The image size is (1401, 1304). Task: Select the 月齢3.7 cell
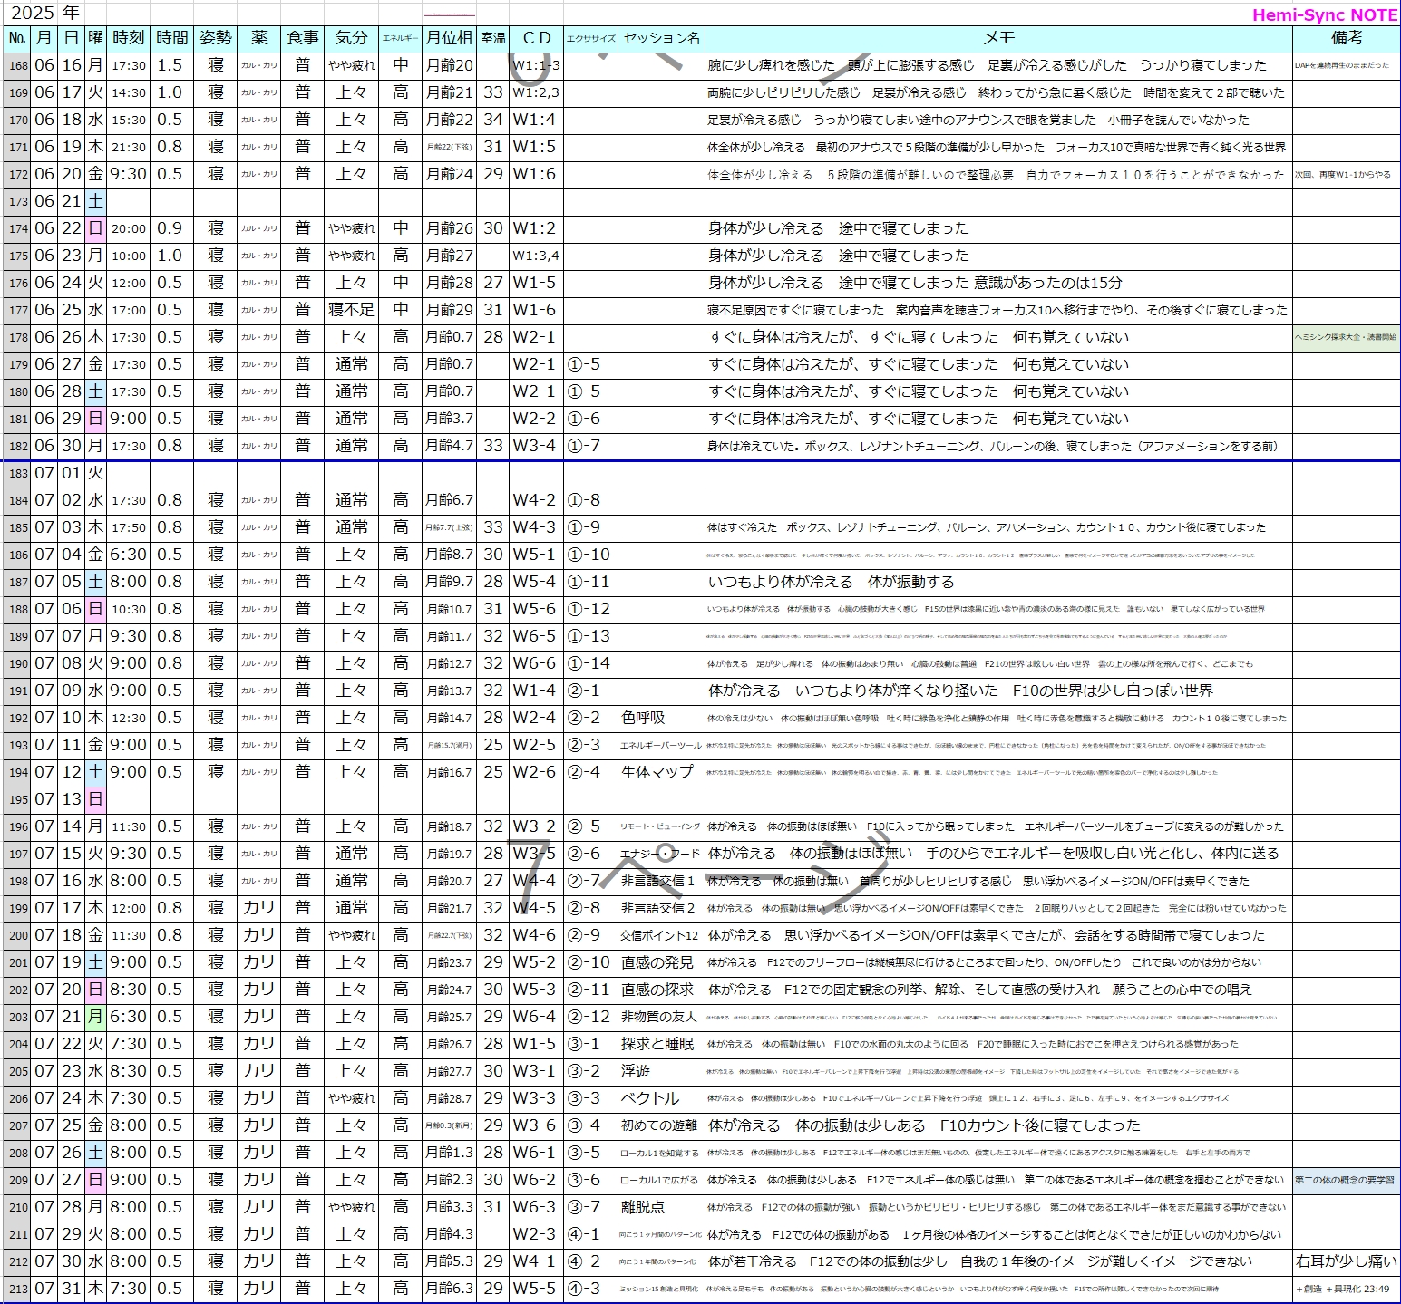[450, 419]
